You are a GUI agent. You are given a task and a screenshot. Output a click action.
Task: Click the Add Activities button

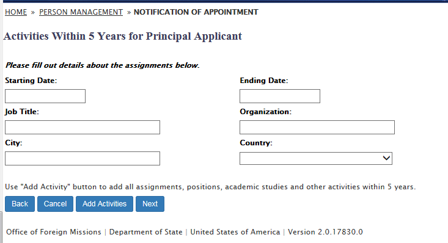tap(105, 204)
